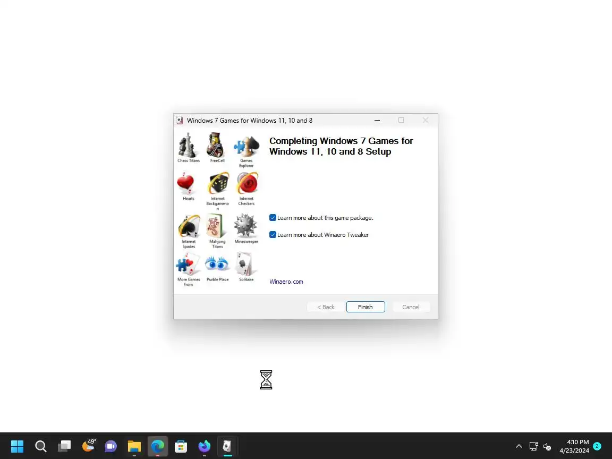
Task: Select the games setup taskbar icon
Action: click(x=227, y=446)
